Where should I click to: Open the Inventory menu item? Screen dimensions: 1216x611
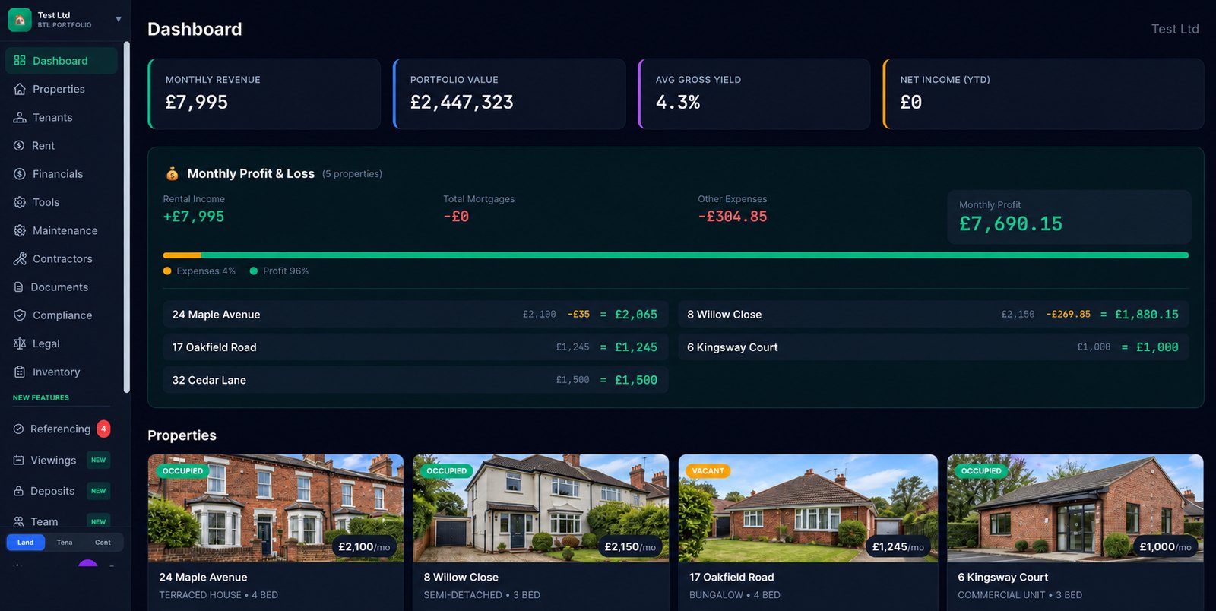tap(62, 372)
